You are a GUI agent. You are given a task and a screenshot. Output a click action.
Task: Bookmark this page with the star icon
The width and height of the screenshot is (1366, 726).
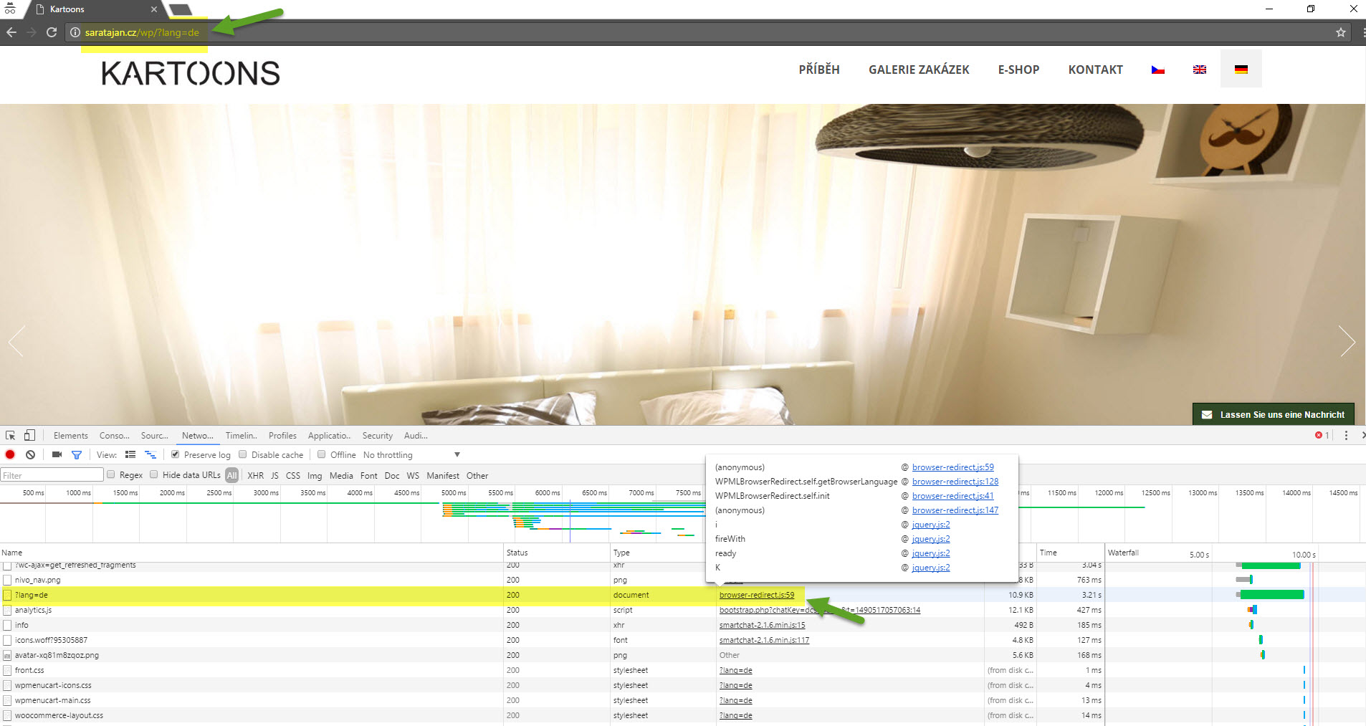click(x=1340, y=32)
